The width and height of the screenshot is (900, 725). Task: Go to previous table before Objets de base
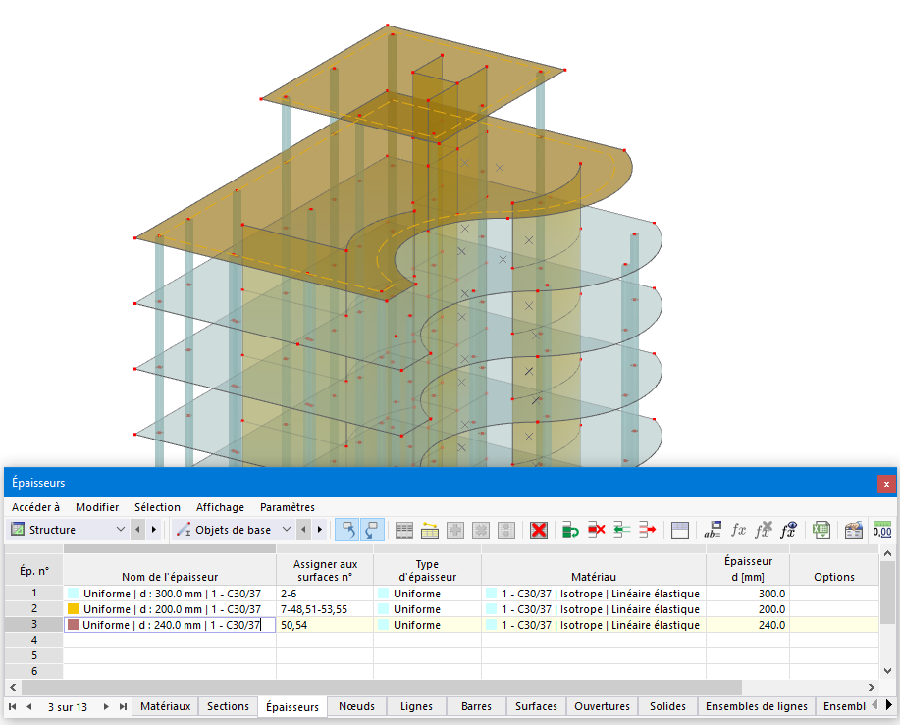pyautogui.click(x=303, y=530)
